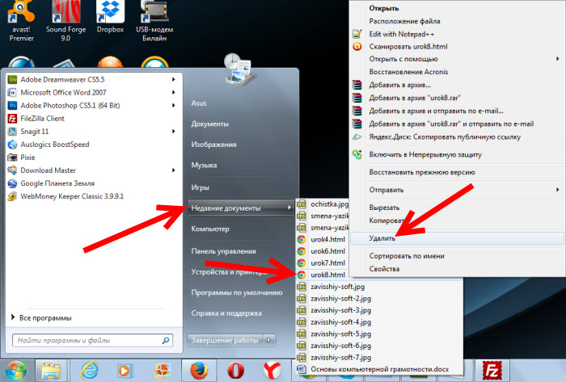
Task: Click the Найти программы и файлы search box
Action: [x=89, y=340]
